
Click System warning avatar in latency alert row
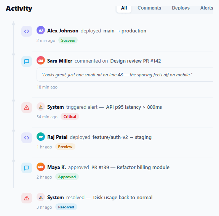point(41,106)
